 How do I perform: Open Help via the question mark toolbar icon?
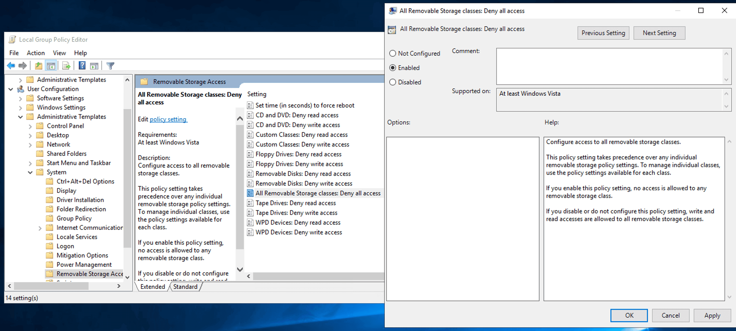pos(82,65)
